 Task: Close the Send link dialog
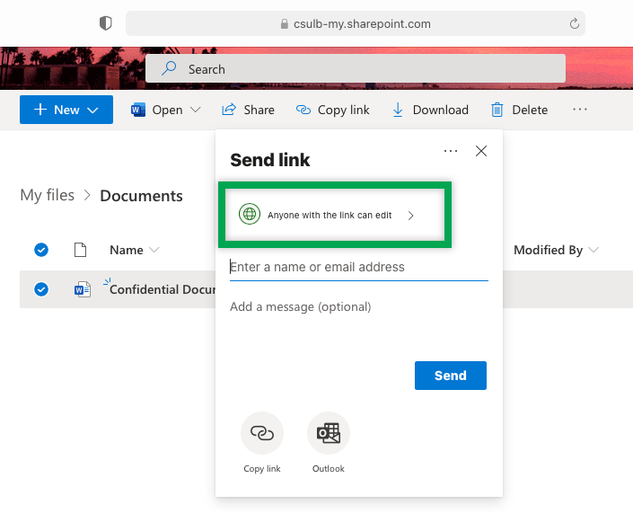480,151
